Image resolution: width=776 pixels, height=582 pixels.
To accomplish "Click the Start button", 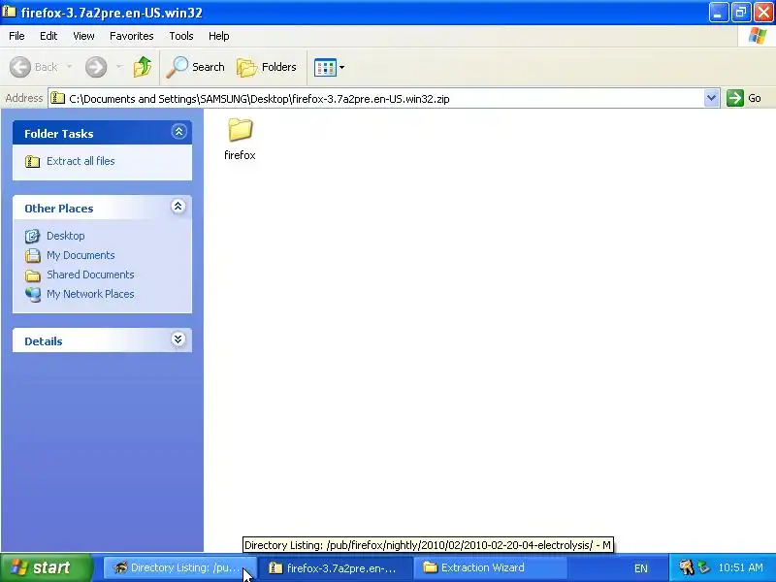I will [46, 567].
